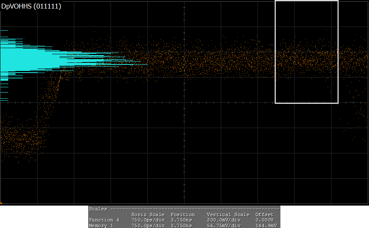Click Memory 1 horizontal scale 750.0ps/div value
Screen dimensions: 369x228
point(148,225)
